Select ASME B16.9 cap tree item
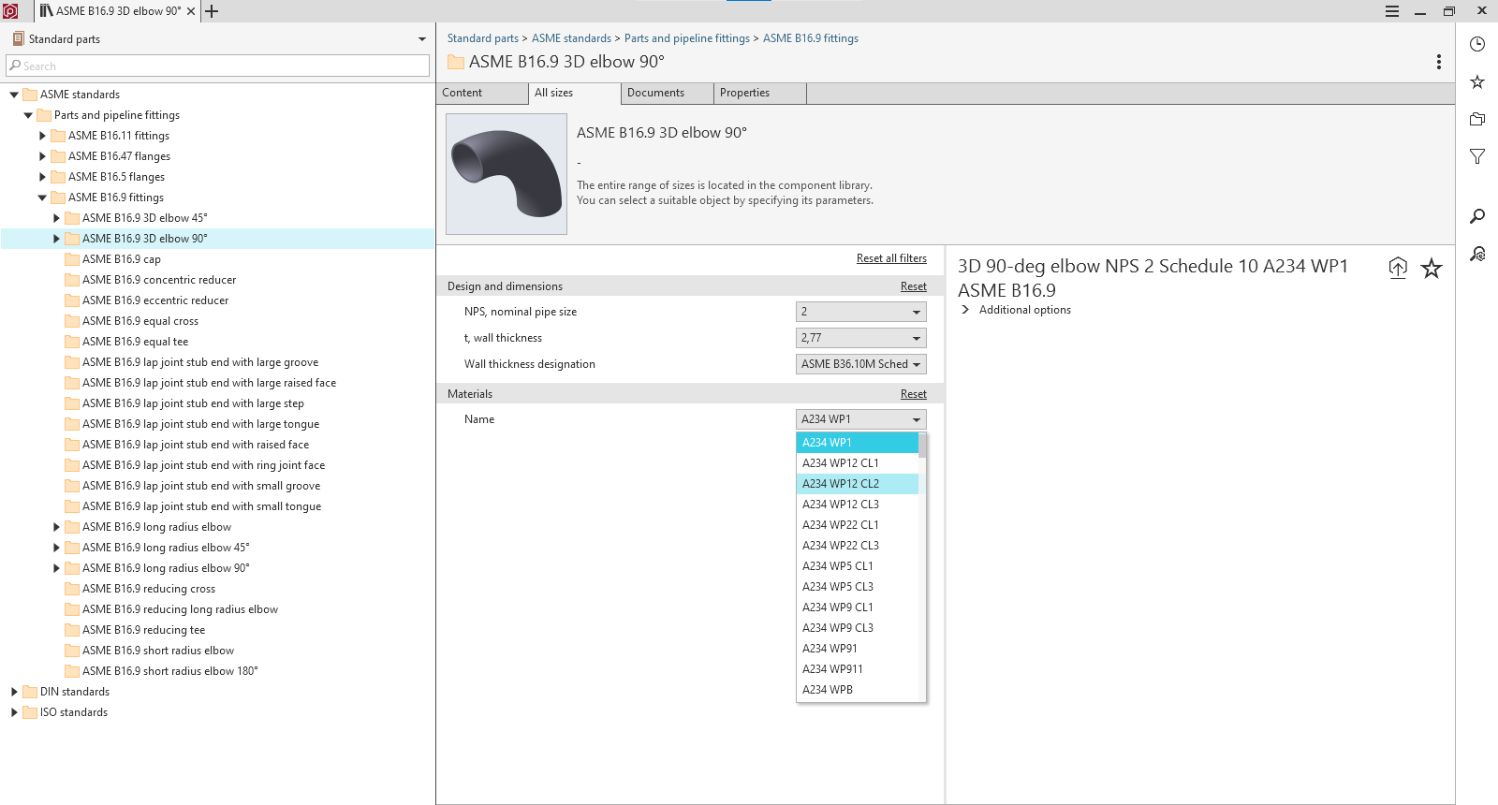This screenshot has height=805, width=1498. click(x=122, y=259)
